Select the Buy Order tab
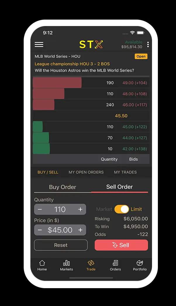The height and width of the screenshot is (306, 176). pyautogui.click(x=62, y=187)
